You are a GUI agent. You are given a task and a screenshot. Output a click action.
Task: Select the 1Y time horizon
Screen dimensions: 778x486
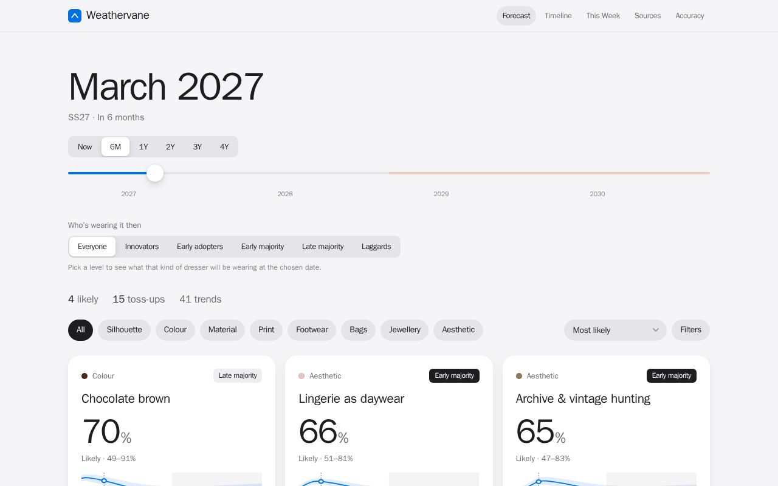pos(143,147)
